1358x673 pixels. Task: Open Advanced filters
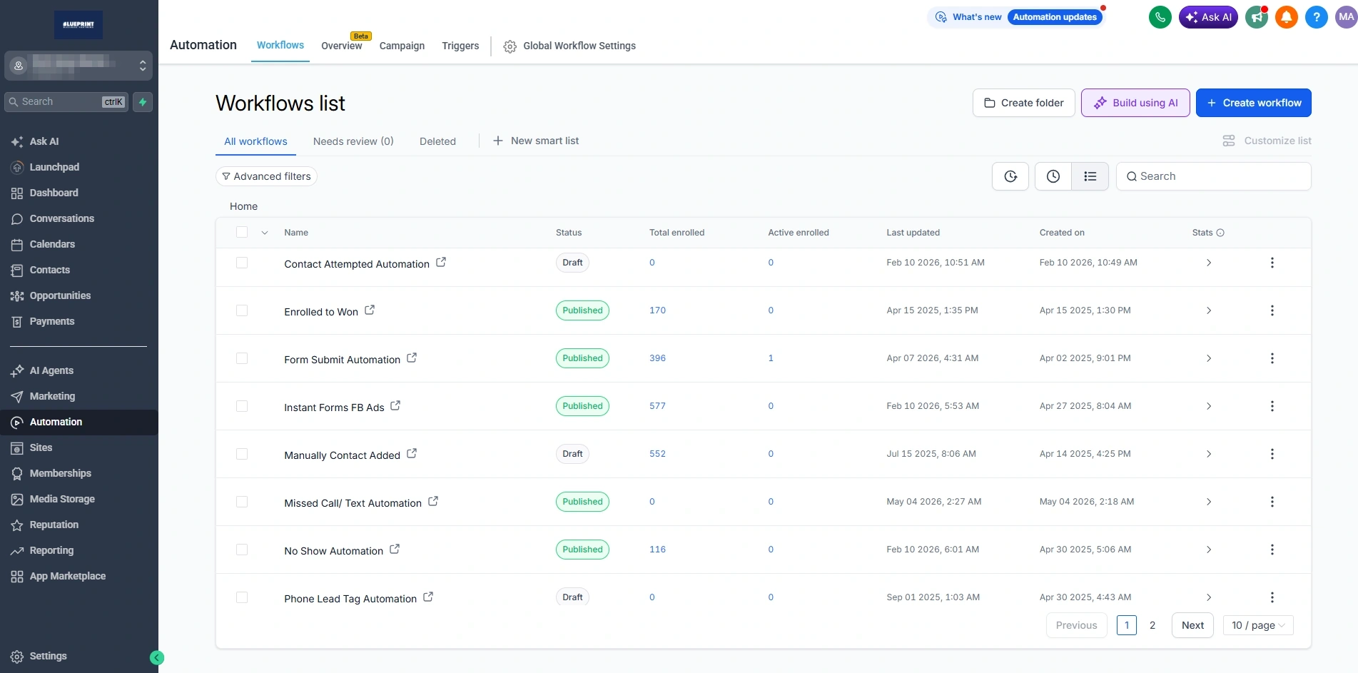pyautogui.click(x=266, y=176)
